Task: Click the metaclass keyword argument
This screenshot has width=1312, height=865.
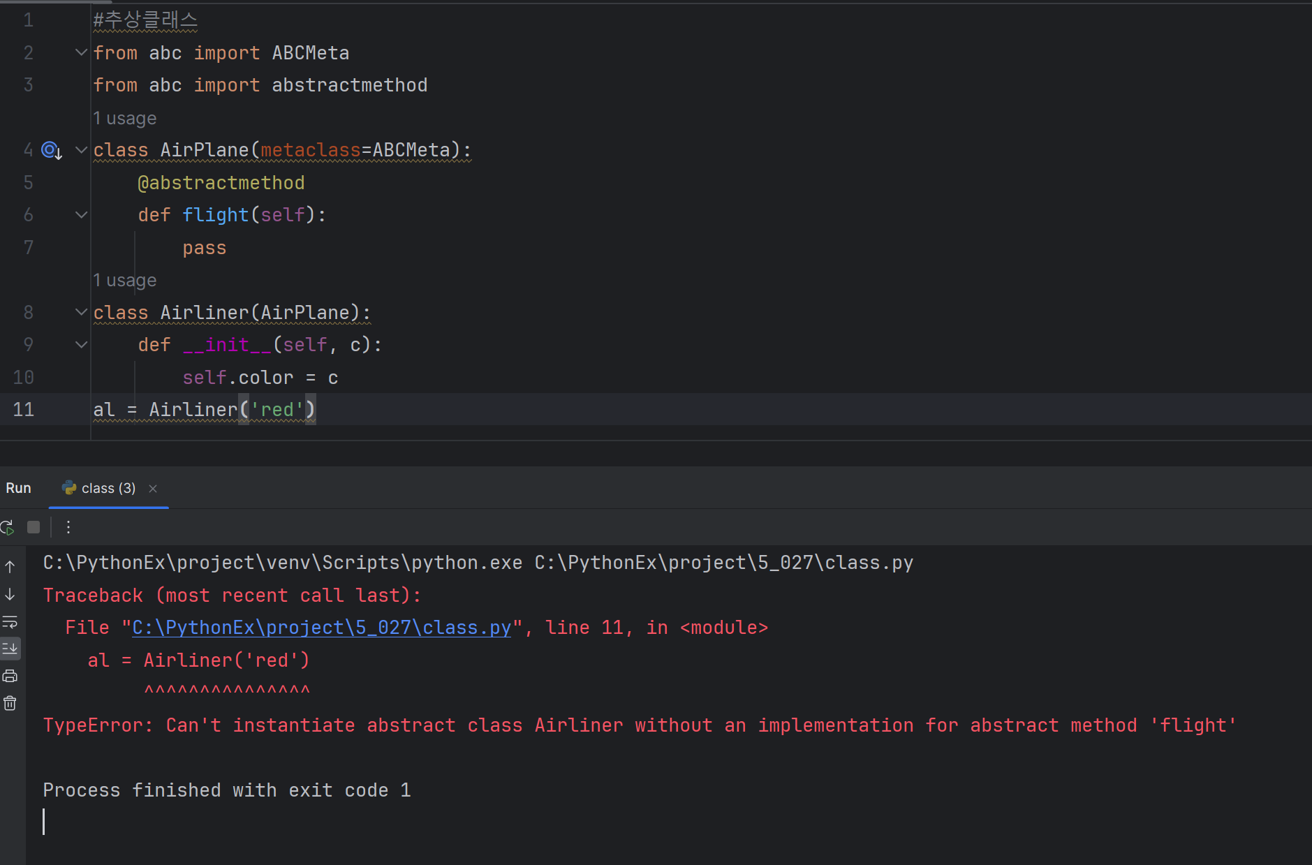Action: [x=311, y=150]
